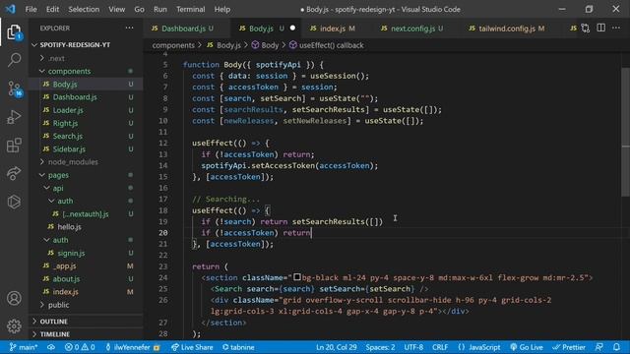Click components in the breadcrumb

pyautogui.click(x=173, y=45)
